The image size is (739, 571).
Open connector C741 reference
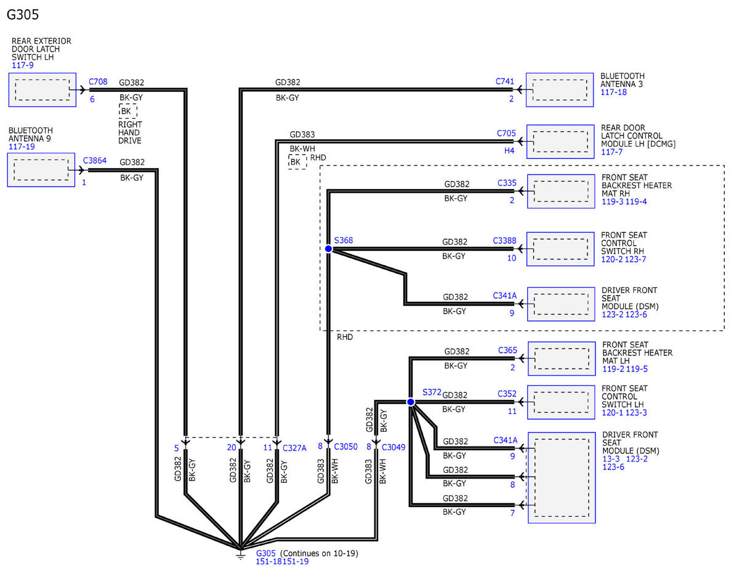click(x=504, y=81)
